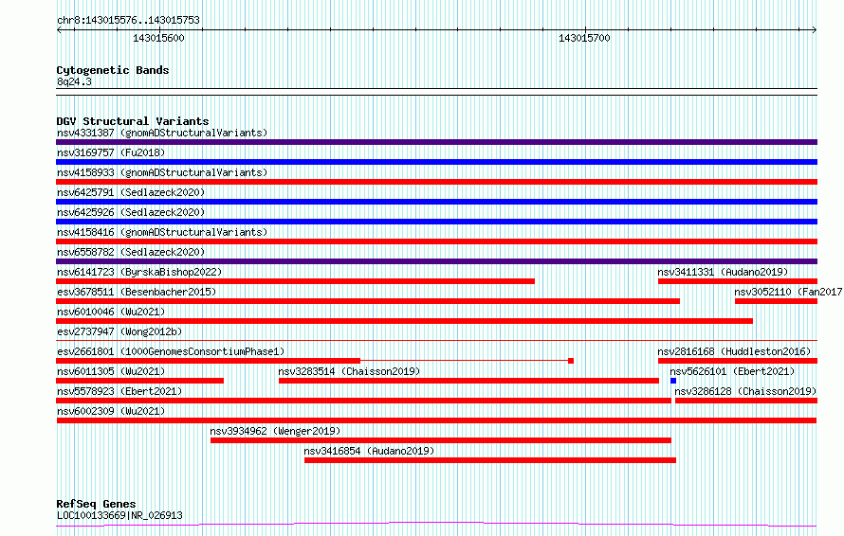The height and width of the screenshot is (536, 844).
Task: Click the small red end block of esv2661801
Action: click(571, 361)
